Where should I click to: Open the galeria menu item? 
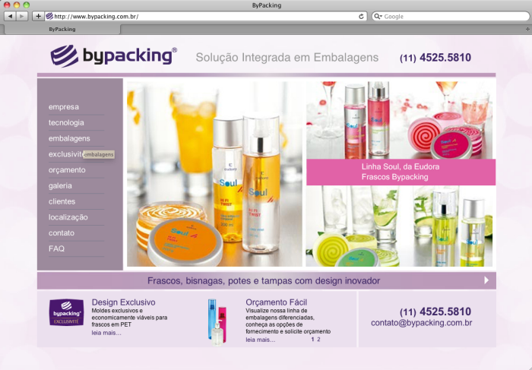click(60, 185)
